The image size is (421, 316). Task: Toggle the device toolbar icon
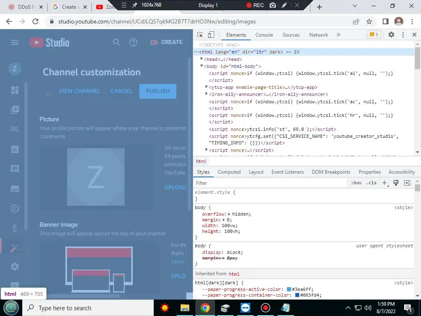click(x=211, y=35)
